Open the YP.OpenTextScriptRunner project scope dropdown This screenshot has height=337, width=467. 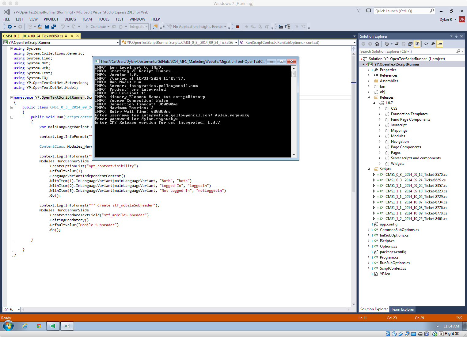pos(118,43)
